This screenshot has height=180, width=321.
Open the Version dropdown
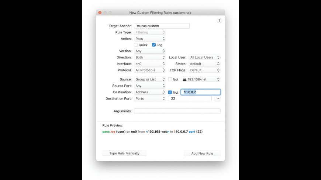point(150,51)
